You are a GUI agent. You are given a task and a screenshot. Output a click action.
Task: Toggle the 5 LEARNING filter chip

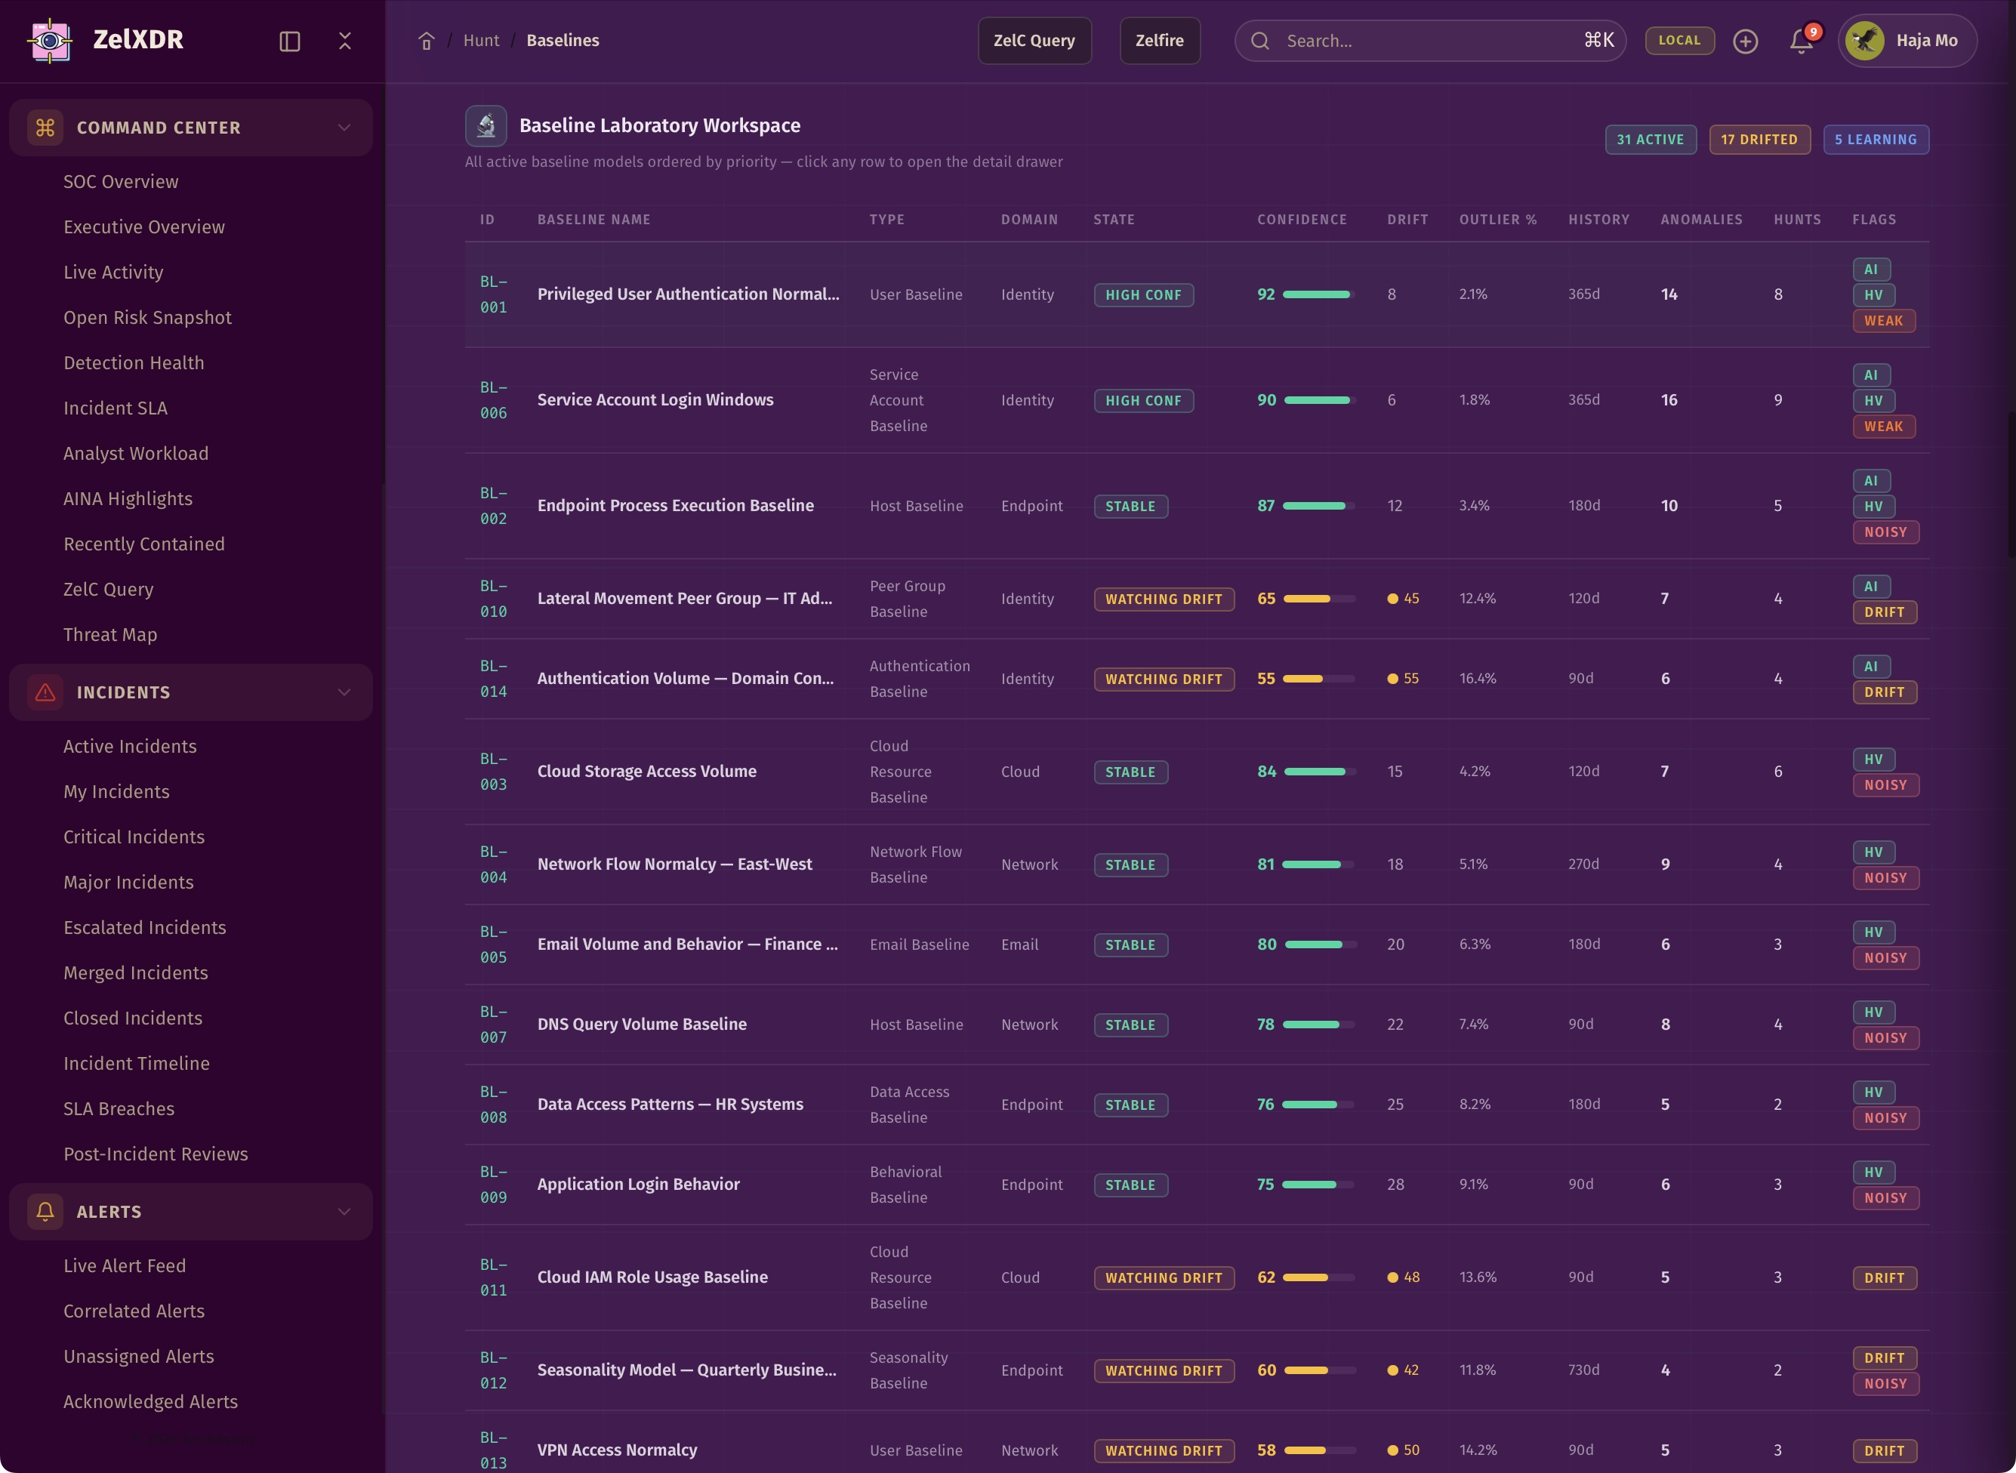pyautogui.click(x=1875, y=139)
